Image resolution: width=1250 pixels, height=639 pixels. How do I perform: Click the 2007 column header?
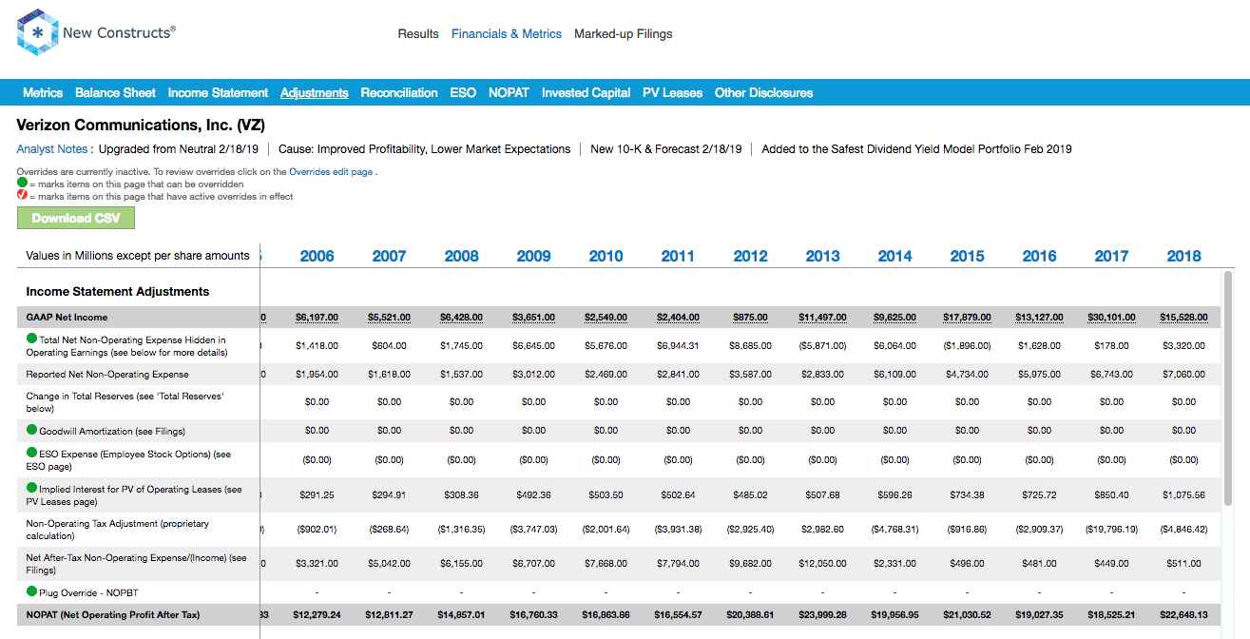pyautogui.click(x=389, y=256)
